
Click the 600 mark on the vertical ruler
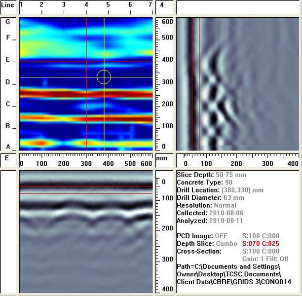167,21
